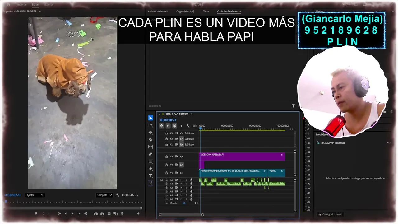This screenshot has height=224, width=398.
Task: Hide the C3 Subtítulo track
Action: (x=181, y=133)
